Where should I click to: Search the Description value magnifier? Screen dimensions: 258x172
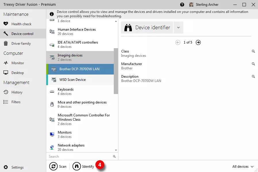click(253, 77)
